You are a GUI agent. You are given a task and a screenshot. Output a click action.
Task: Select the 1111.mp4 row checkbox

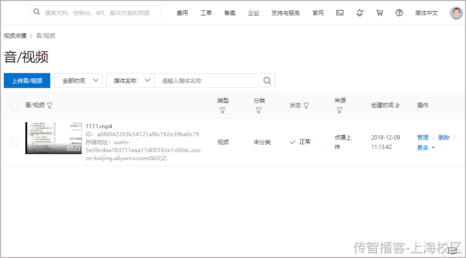[15, 142]
